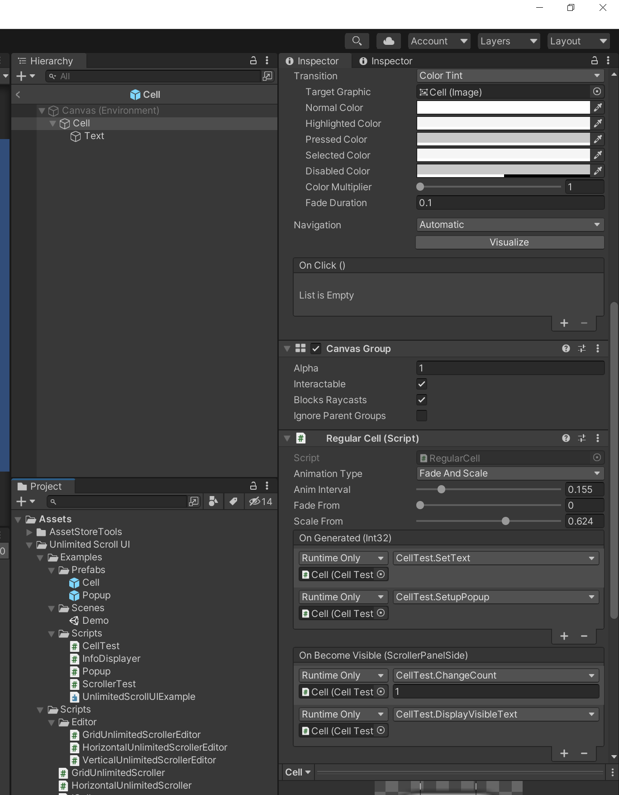Click Project search by label icon
This screenshot has height=795, width=619.
click(233, 501)
